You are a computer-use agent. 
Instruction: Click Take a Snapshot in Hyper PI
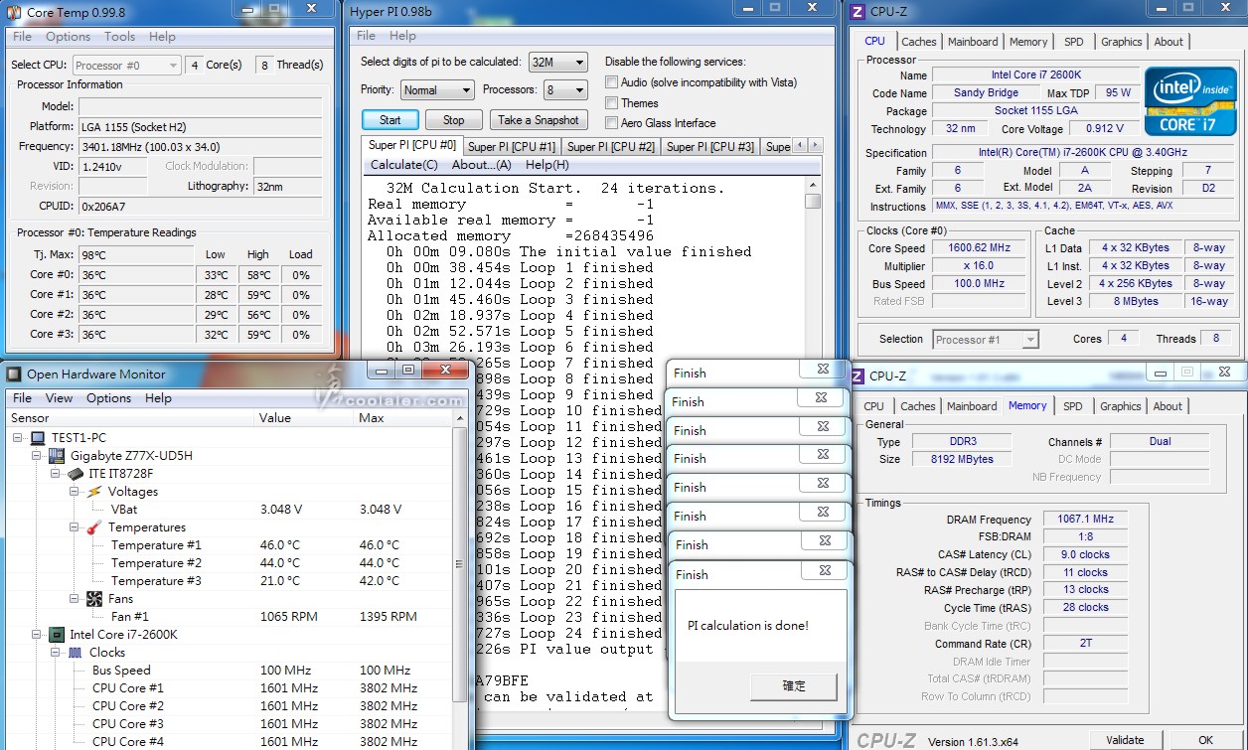tap(539, 120)
